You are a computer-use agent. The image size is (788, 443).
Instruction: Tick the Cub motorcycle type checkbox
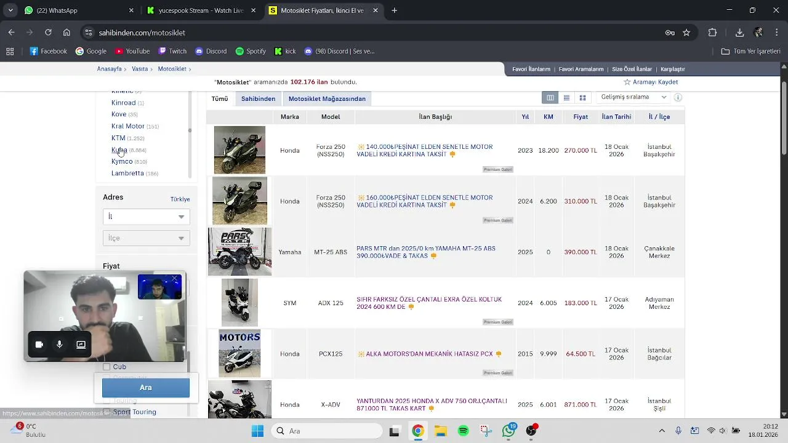(107, 367)
